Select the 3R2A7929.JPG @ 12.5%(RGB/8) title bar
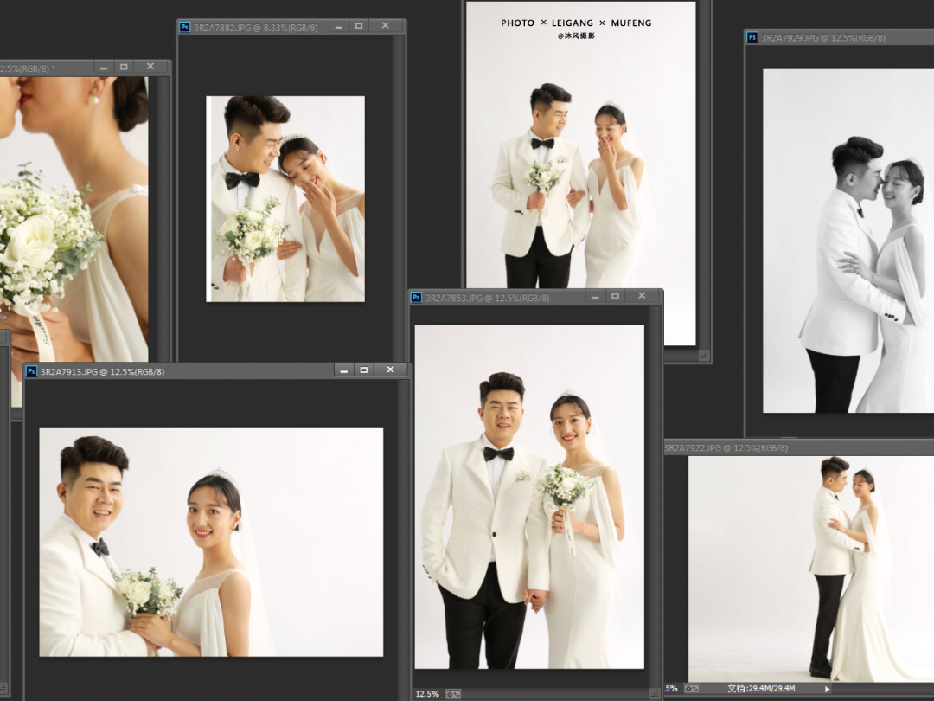This screenshot has width=934, height=701. 840,37
